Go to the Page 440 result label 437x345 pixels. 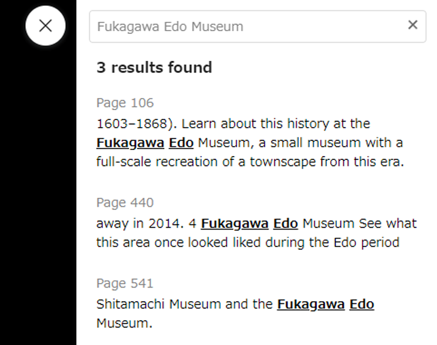(x=125, y=203)
